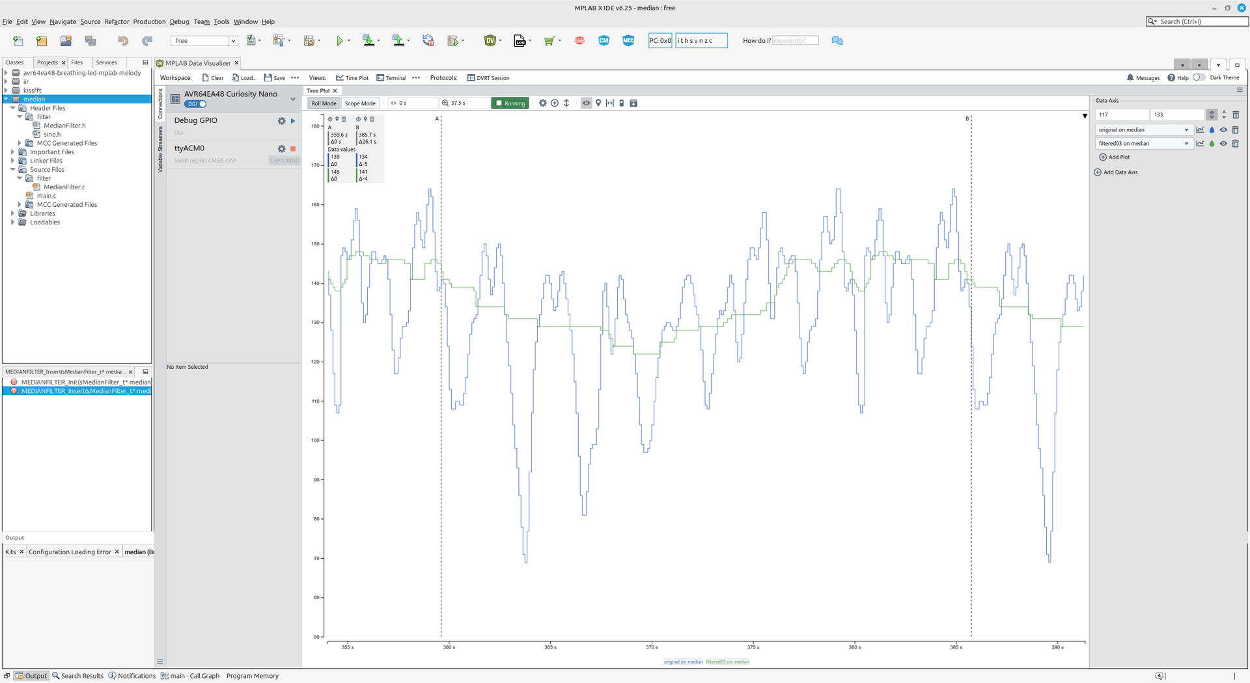Open the time plot settings gear
The image size is (1250, 683).
point(542,103)
